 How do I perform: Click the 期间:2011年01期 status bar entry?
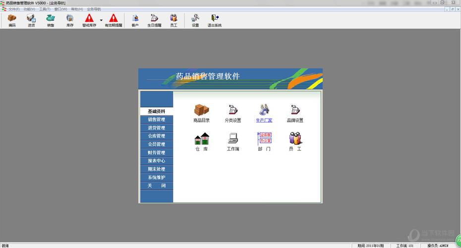point(370,246)
